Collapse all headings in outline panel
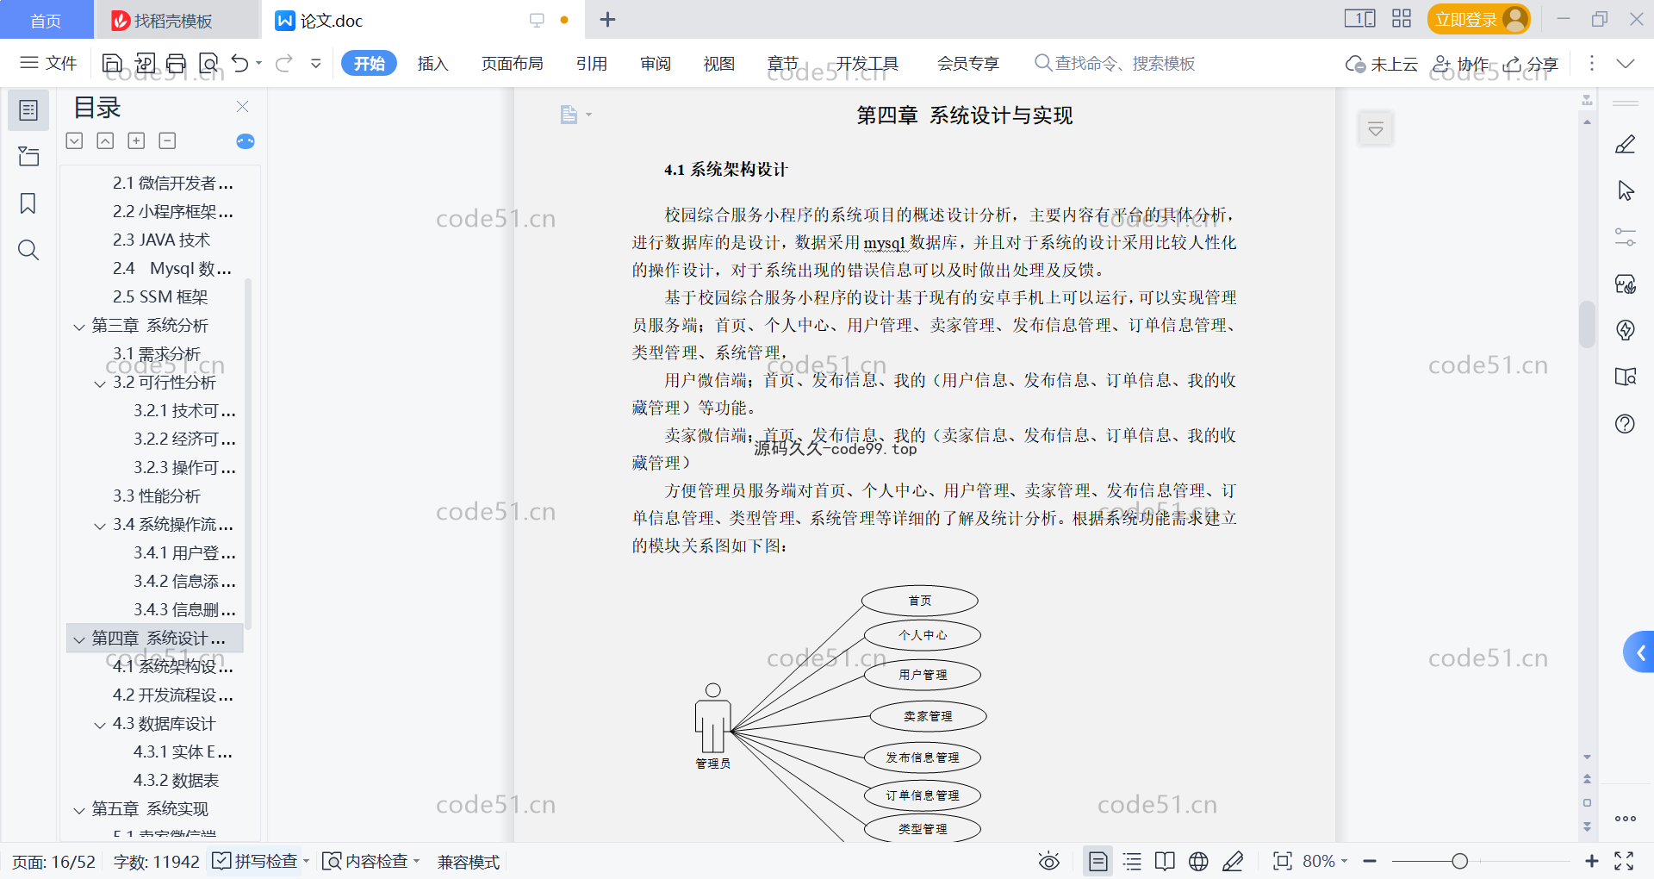1654x879 pixels. click(x=167, y=140)
